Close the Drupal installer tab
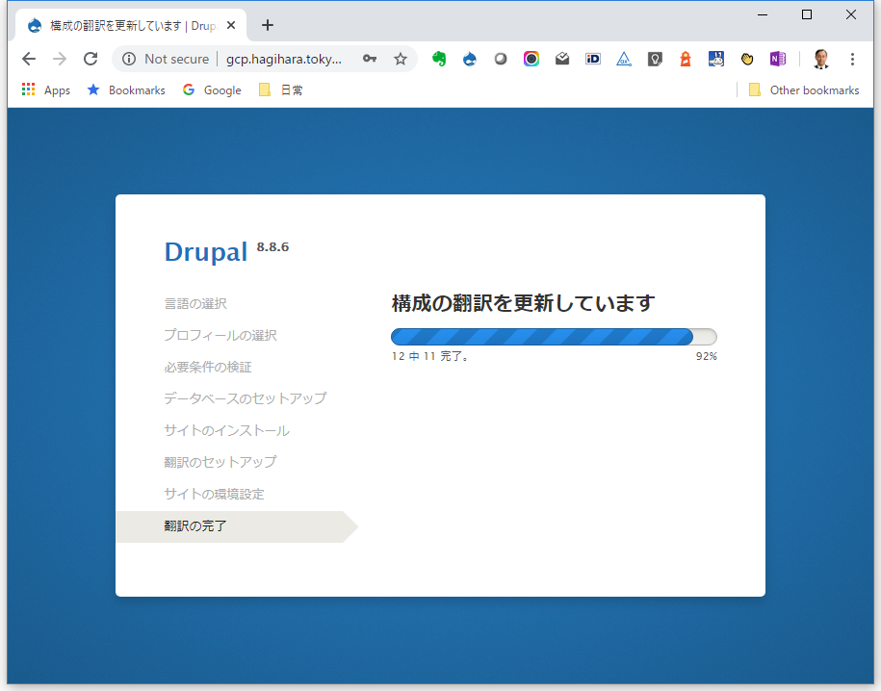 231,25
